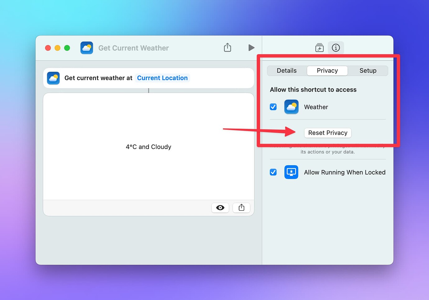Close the shortcut editor window
This screenshot has height=300, width=429.
tap(48, 48)
